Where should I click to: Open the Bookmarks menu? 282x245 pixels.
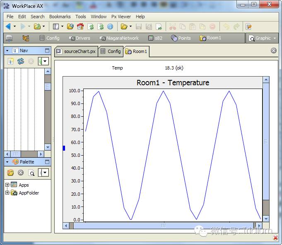[60, 17]
